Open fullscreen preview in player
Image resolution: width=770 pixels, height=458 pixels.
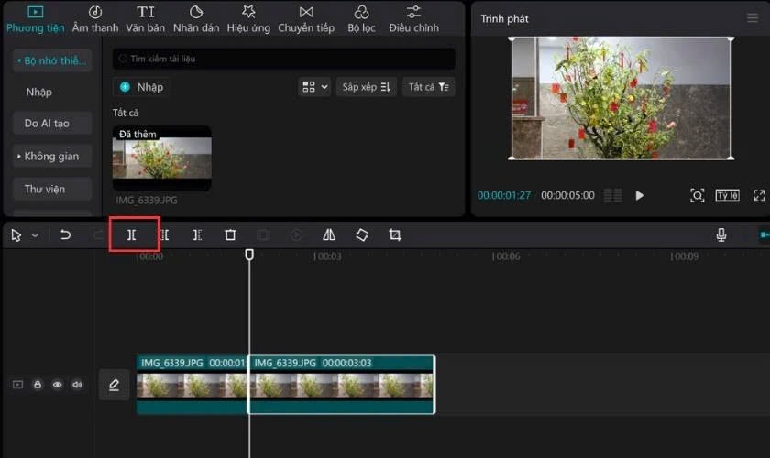759,195
